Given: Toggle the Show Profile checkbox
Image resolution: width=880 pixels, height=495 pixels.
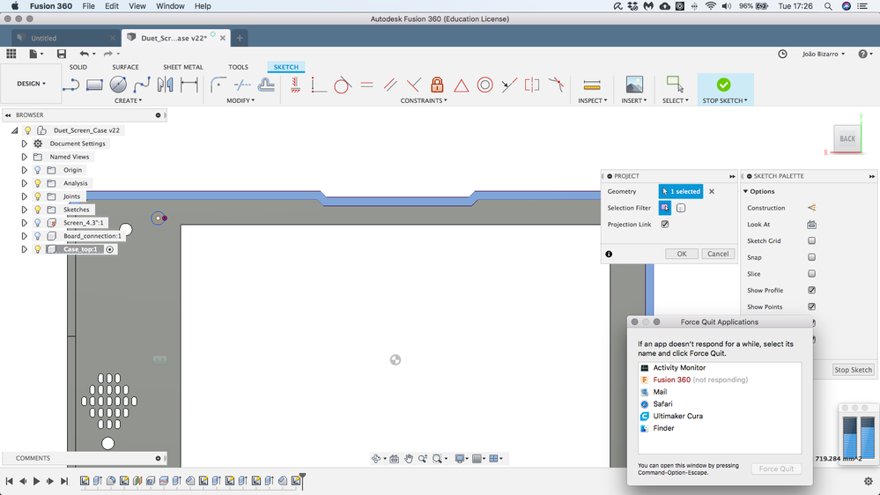Looking at the screenshot, I should 811,290.
